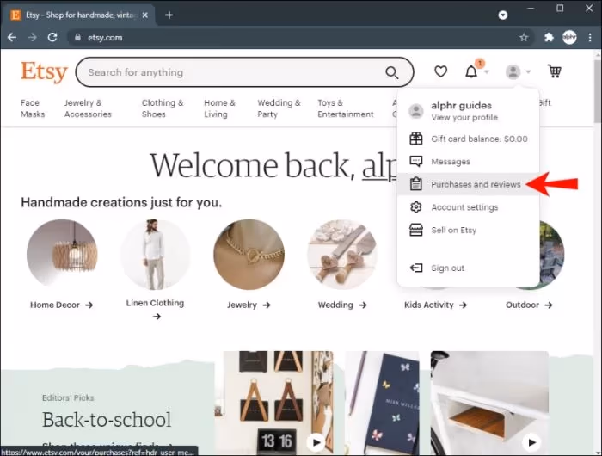Viewport: 602px width, 456px height.
Task: Open a new browser tab
Action: [x=169, y=15]
